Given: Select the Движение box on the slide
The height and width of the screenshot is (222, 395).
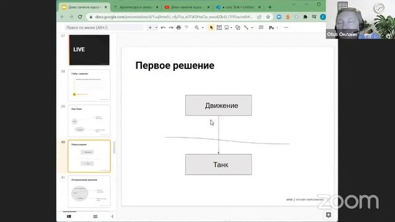Looking at the screenshot, I should pos(218,105).
